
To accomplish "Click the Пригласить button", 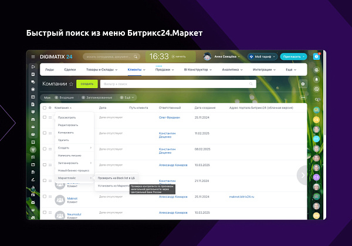I will tap(293, 56).
